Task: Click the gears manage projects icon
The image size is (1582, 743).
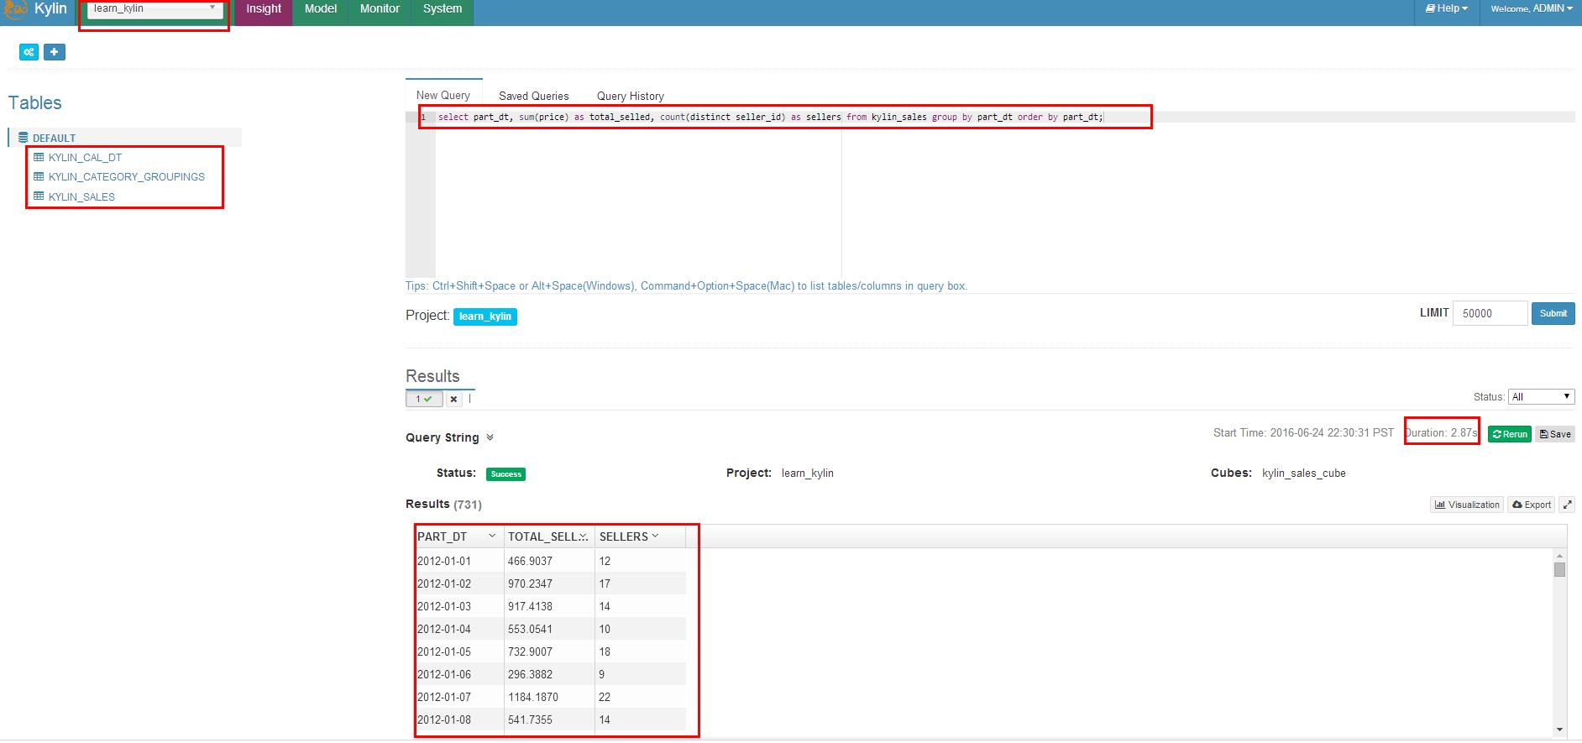Action: (29, 52)
